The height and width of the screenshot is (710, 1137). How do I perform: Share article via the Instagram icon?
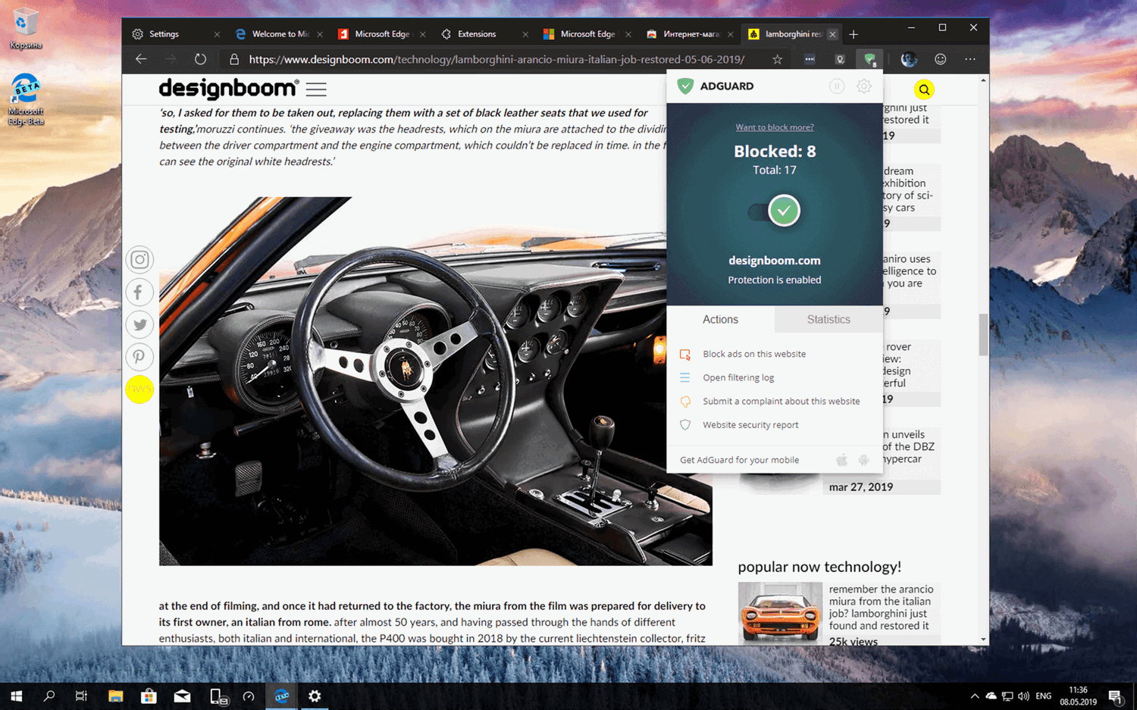[139, 260]
